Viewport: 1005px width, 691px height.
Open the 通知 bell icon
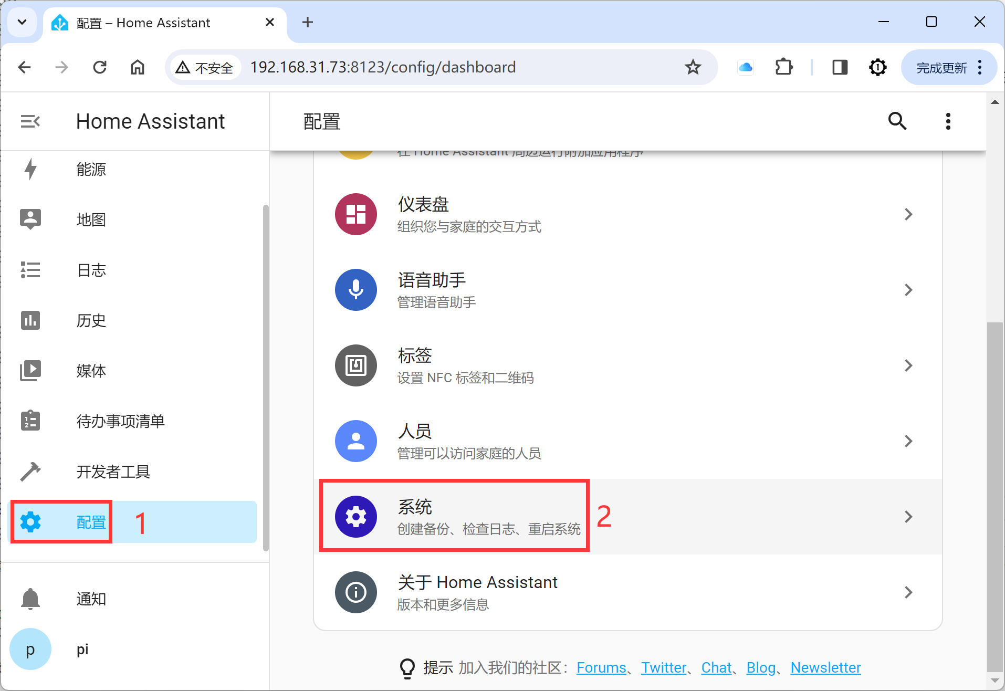pos(30,599)
